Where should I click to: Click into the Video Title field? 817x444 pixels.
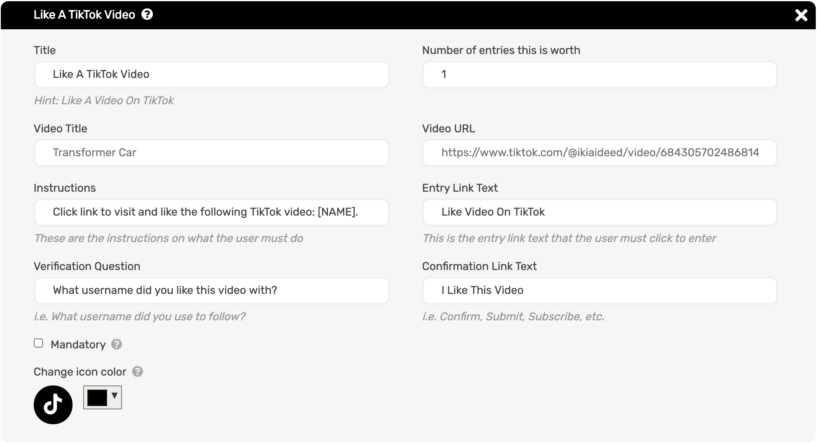211,153
